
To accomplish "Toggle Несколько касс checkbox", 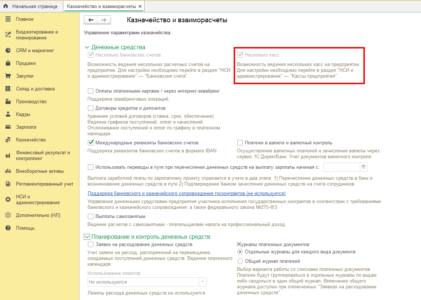I will point(240,55).
